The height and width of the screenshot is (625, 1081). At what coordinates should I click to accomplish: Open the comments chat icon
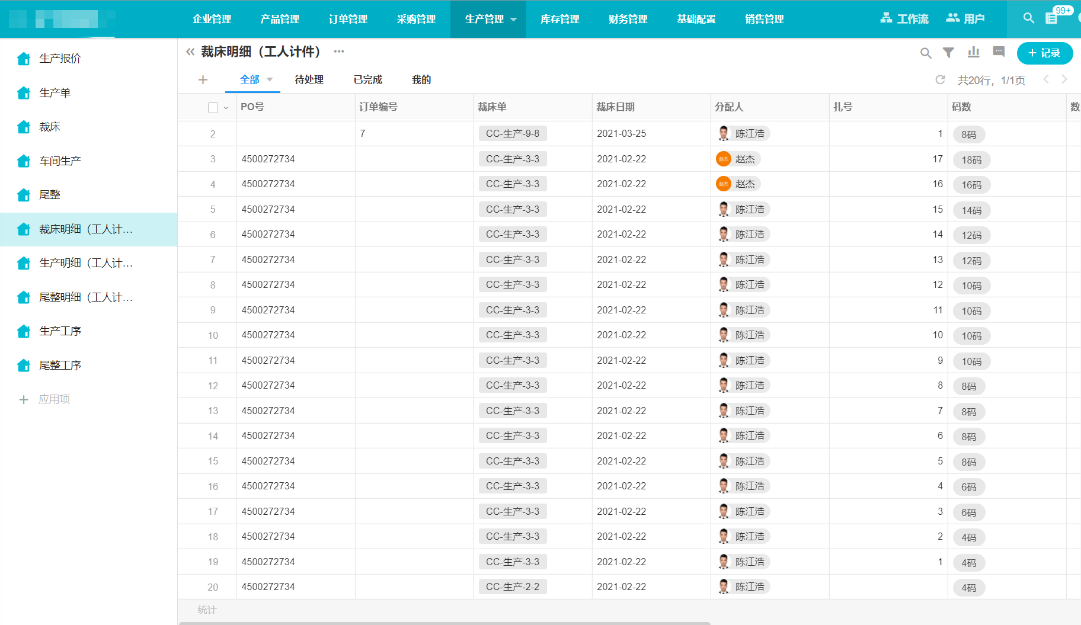[x=999, y=52]
